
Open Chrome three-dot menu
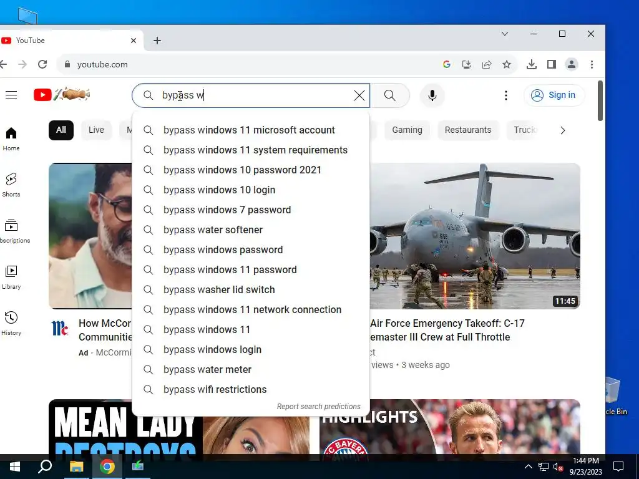coord(592,64)
